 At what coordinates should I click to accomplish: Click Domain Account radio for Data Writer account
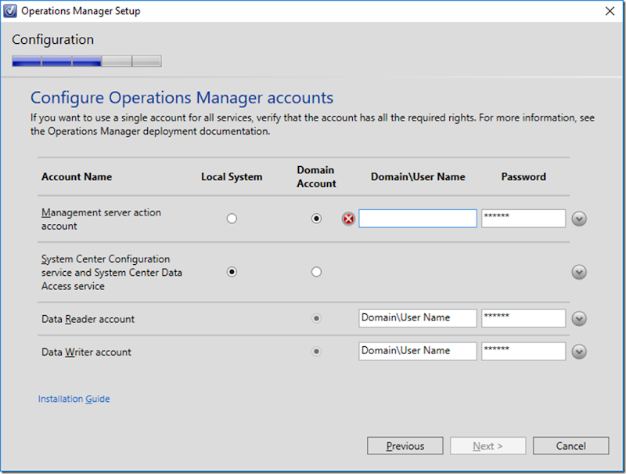pos(316,352)
